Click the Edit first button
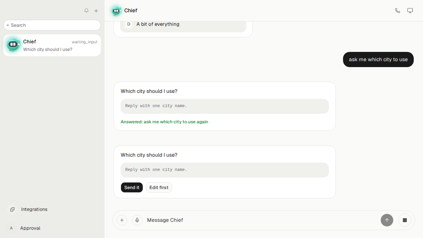 159,187
